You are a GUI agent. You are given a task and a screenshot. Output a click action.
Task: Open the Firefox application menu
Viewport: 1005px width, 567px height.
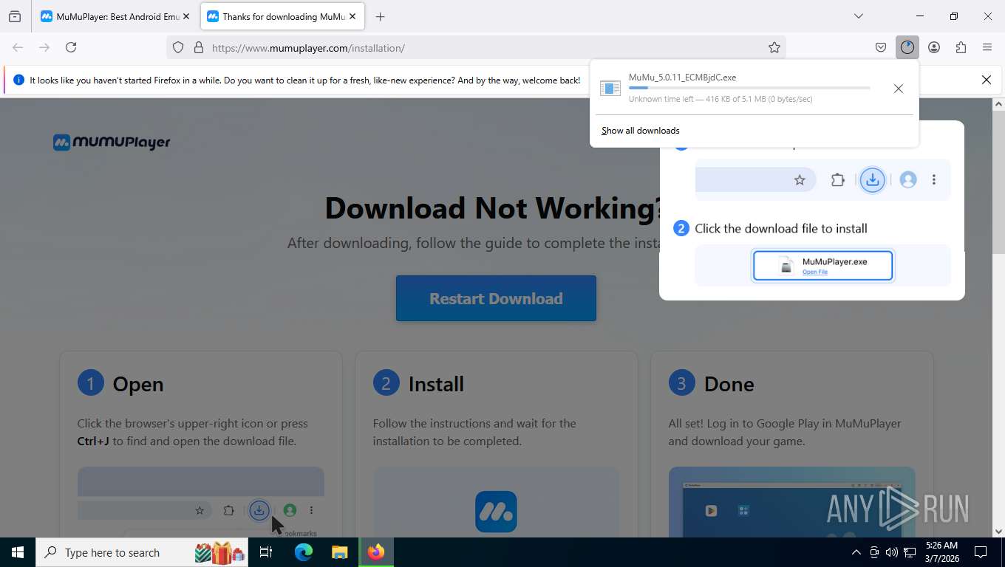point(987,47)
